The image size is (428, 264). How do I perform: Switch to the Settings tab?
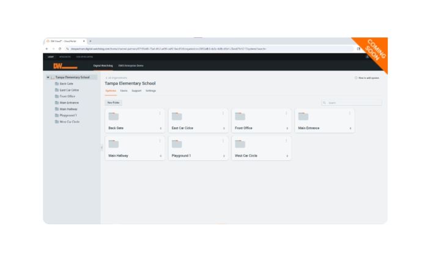(x=150, y=90)
